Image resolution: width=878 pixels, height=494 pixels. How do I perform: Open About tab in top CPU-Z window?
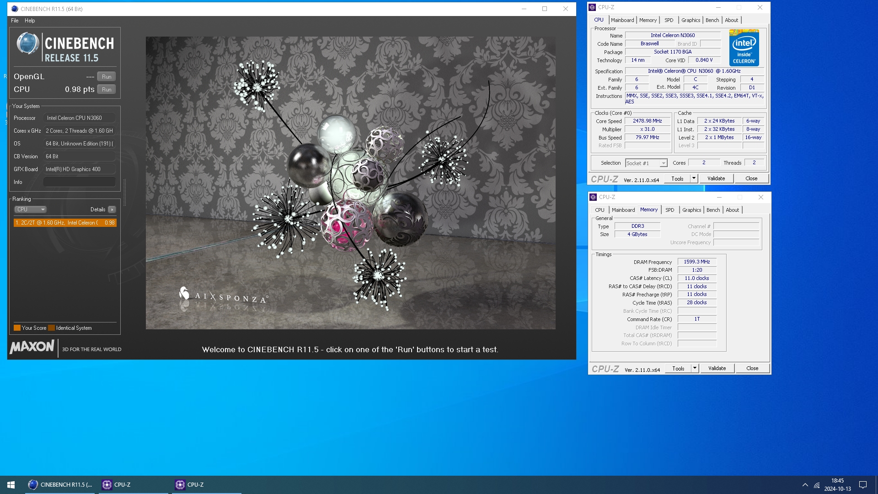tap(732, 20)
